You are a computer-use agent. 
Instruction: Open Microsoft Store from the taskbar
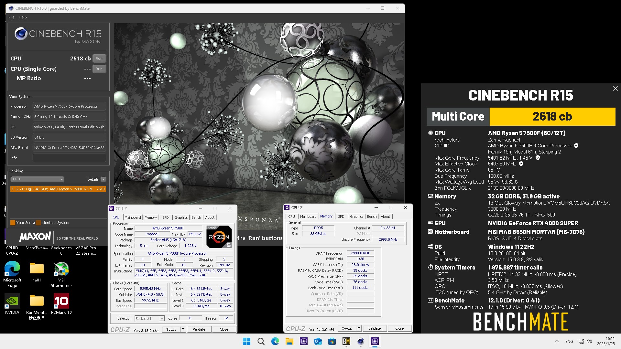332,341
